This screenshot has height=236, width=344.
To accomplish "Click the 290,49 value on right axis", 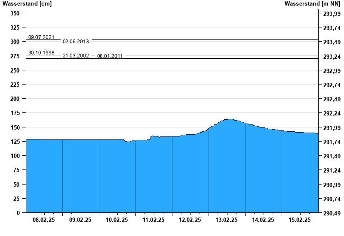I will (x=332, y=213).
